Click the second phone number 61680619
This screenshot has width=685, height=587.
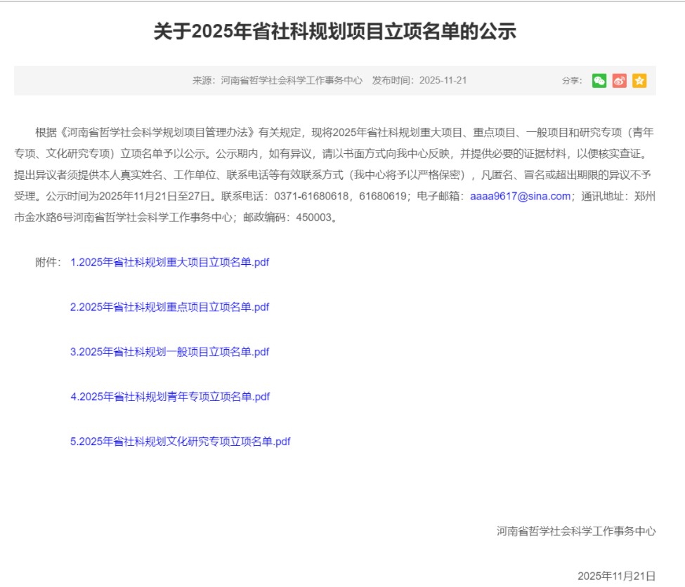[383, 196]
